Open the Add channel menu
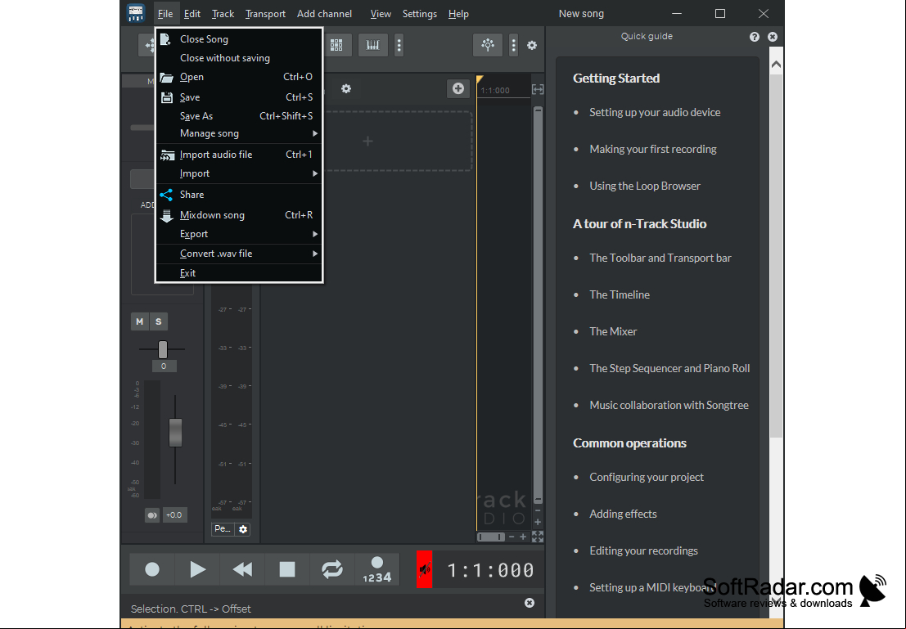906x629 pixels. pos(324,14)
